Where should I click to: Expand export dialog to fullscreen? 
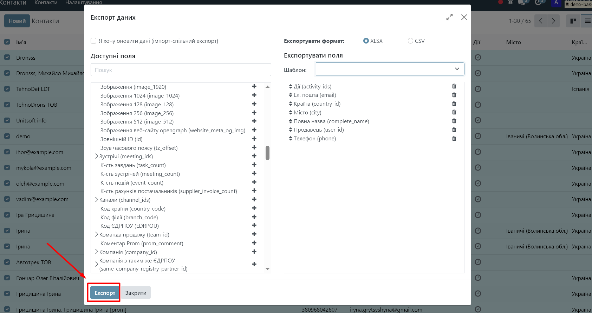(x=449, y=17)
